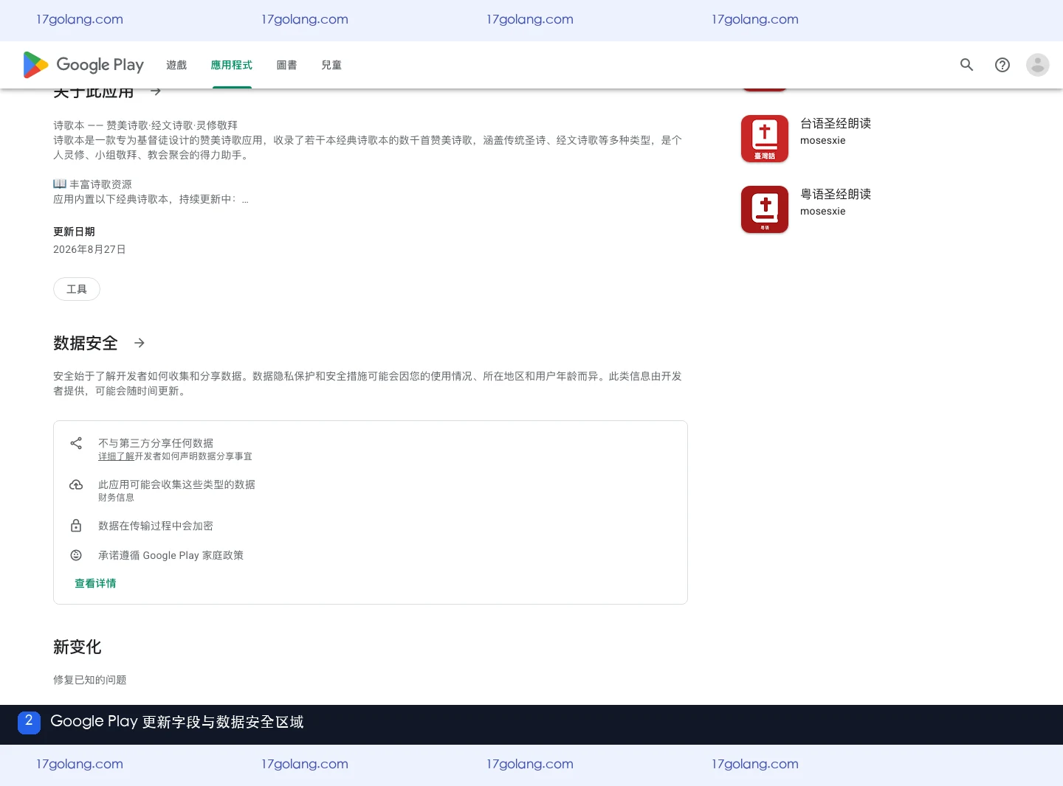Viewport: 1063px width, 786px height.
Task: Click 数据在传输过程中会加密 text
Action: pyautogui.click(x=156, y=526)
